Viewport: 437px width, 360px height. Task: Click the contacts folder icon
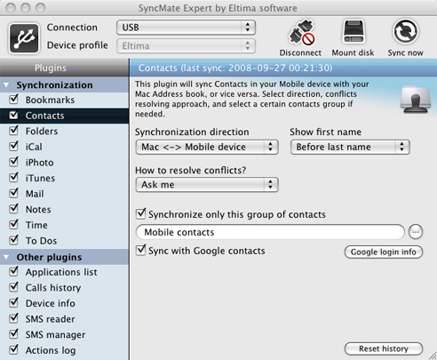click(415, 100)
